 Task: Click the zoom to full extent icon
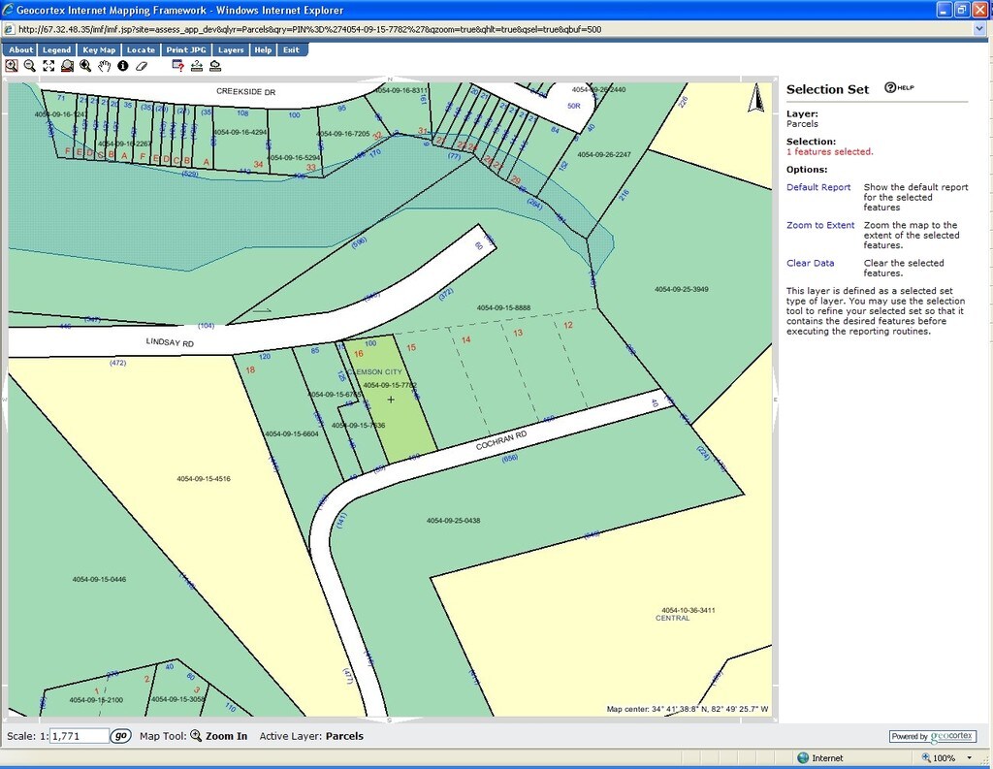(x=48, y=66)
